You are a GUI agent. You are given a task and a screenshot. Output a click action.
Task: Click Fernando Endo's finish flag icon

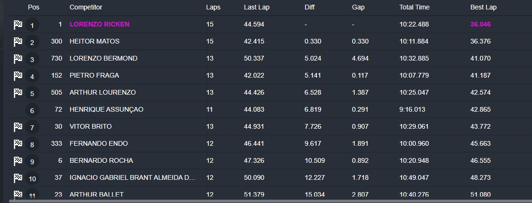click(18, 144)
